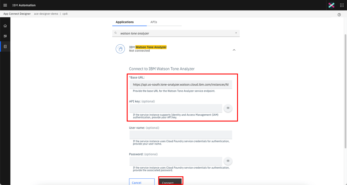The width and height of the screenshot is (347, 185).
Task: Go to Home in the sidebar
Action: [x=5, y=26]
